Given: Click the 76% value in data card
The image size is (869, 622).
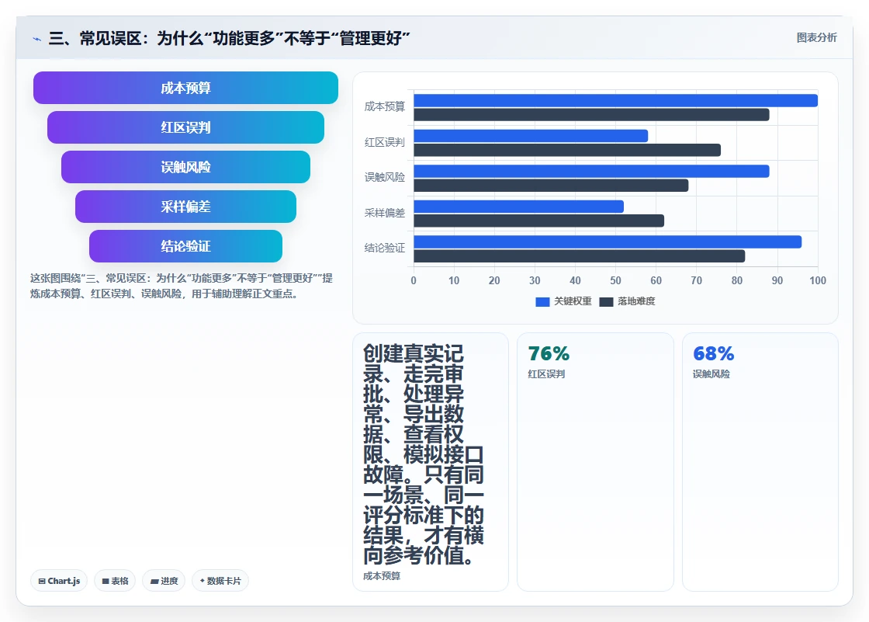Looking at the screenshot, I should coord(549,353).
